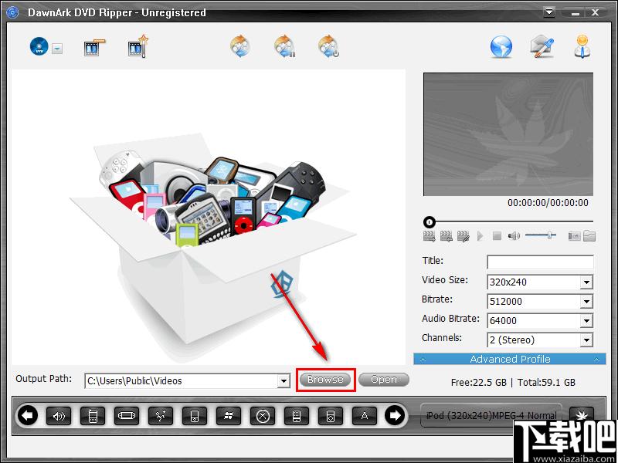Click the 00:00:00/00:00:00 time display
618x463 pixels.
(548, 203)
